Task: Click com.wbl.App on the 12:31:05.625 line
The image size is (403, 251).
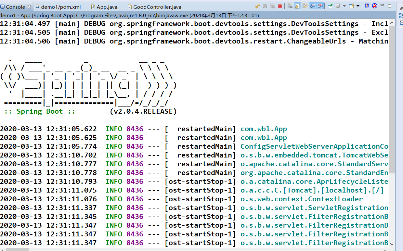Action: point(264,138)
